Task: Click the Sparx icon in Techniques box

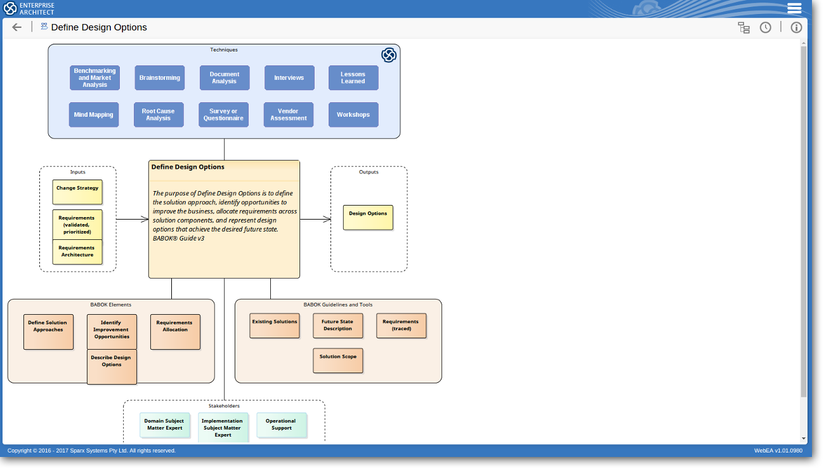Action: coord(389,55)
